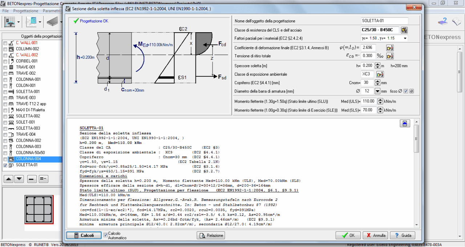The width and height of the screenshot is (465, 247).
Task: Click the COLONNA-002 section icon
Action: pos(11,141)
